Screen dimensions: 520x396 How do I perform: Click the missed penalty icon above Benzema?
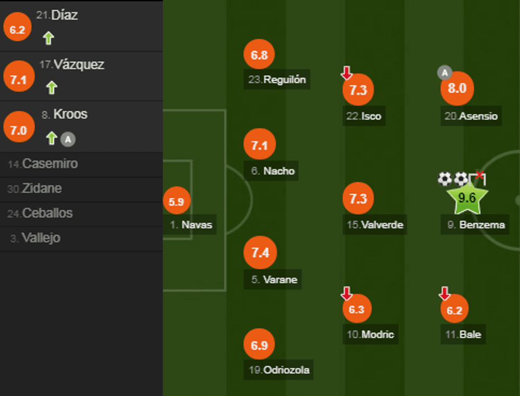[478, 178]
